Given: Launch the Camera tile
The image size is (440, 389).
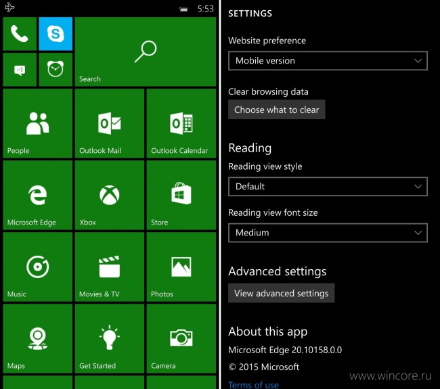Looking at the screenshot, I should (181, 339).
